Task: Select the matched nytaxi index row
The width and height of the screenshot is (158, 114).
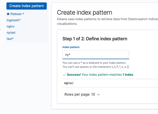Action: tap(110, 83)
